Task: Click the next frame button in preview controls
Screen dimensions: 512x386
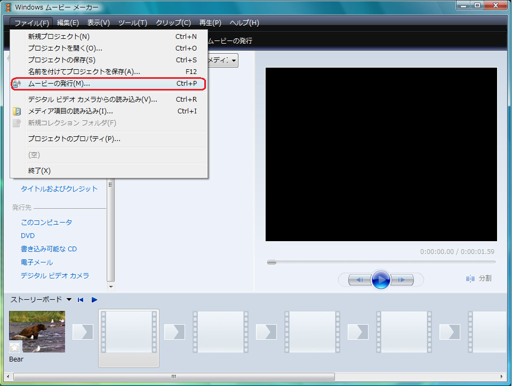Action: (402, 280)
